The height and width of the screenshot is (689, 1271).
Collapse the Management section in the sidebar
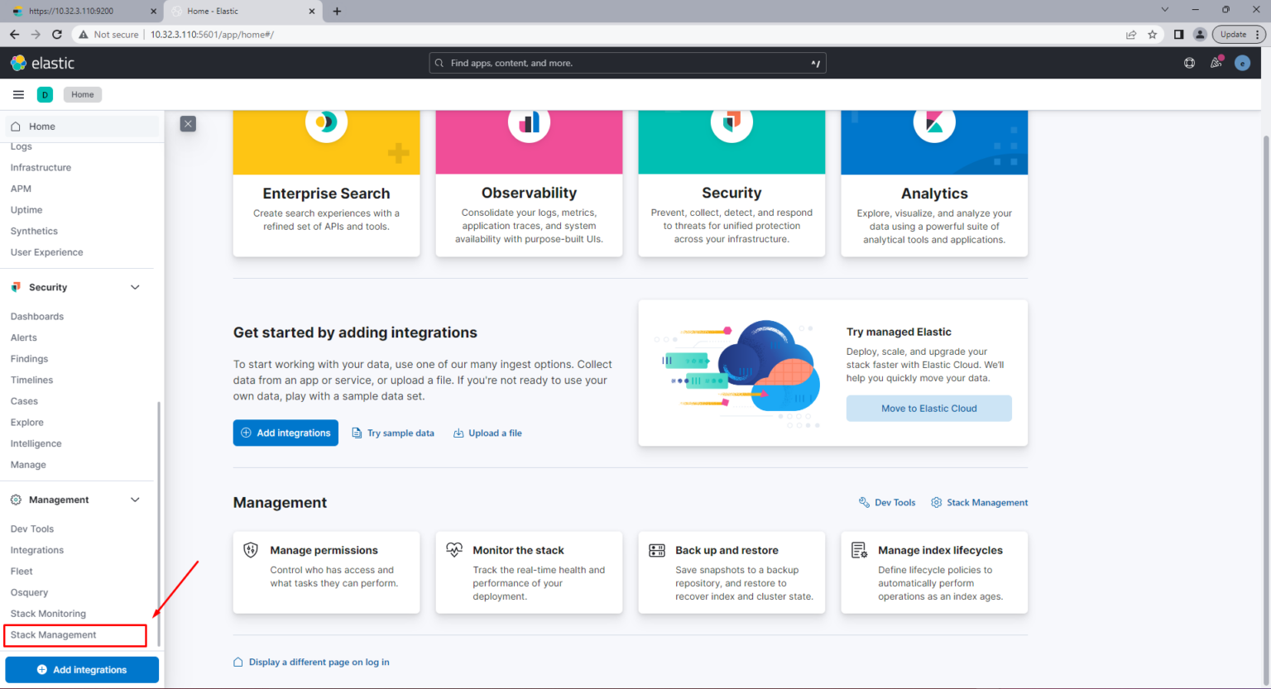coord(135,500)
